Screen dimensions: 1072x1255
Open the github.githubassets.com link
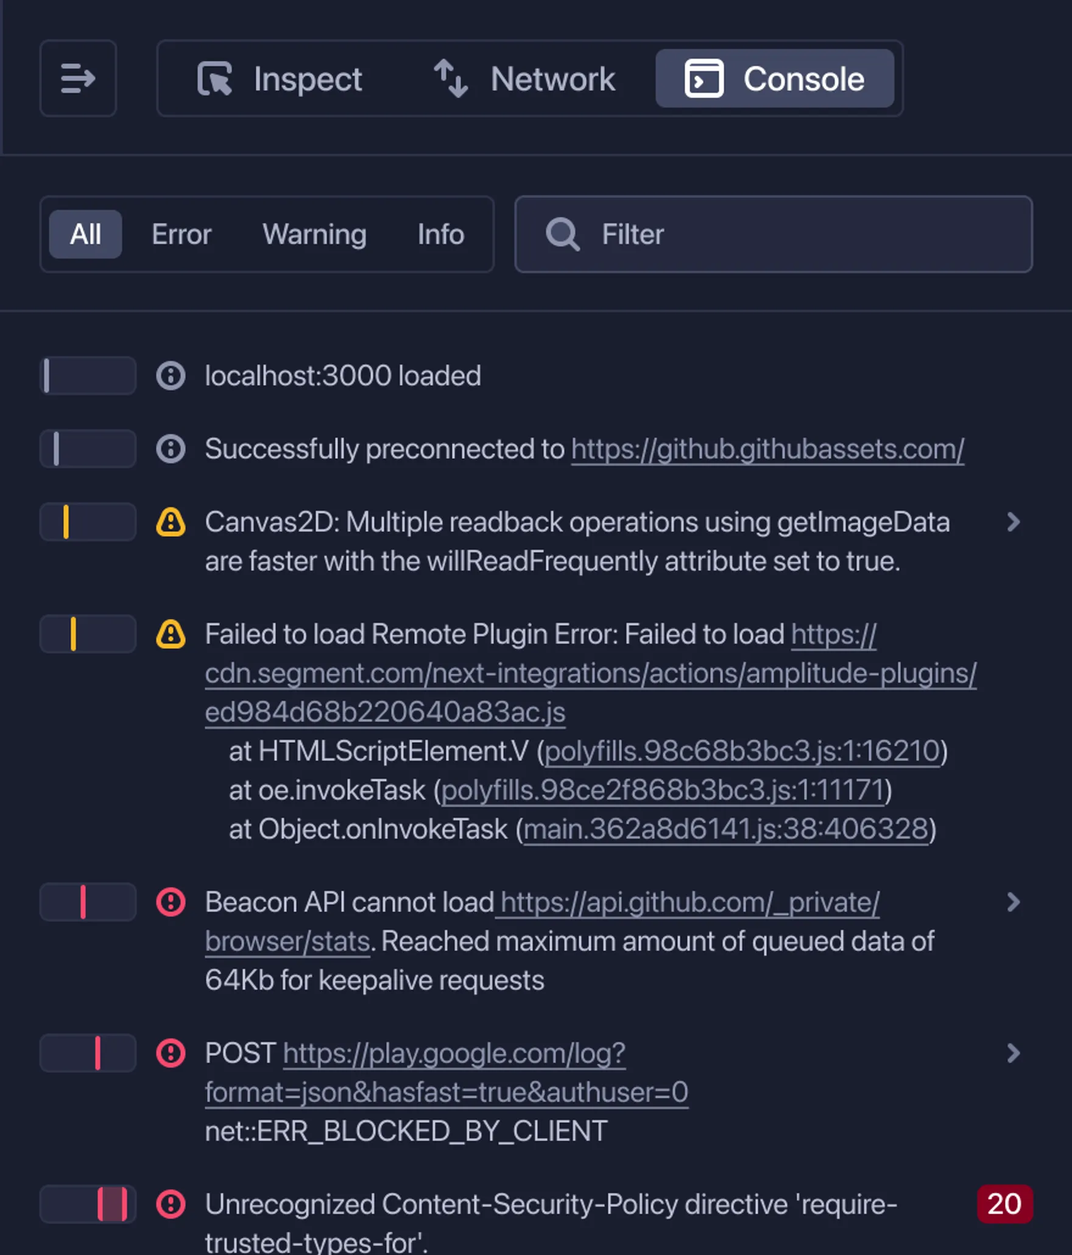click(x=767, y=450)
